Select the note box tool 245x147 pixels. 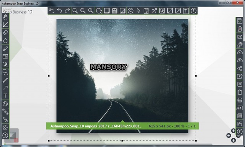(x=5, y=56)
